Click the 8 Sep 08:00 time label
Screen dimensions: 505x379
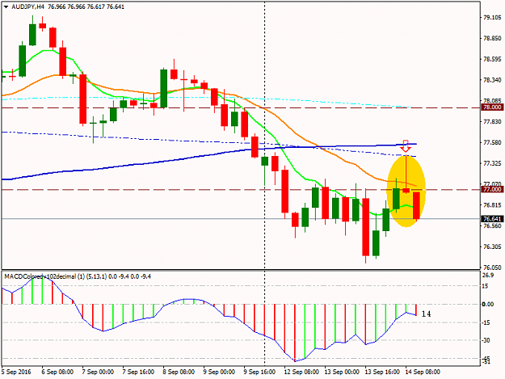(179, 372)
